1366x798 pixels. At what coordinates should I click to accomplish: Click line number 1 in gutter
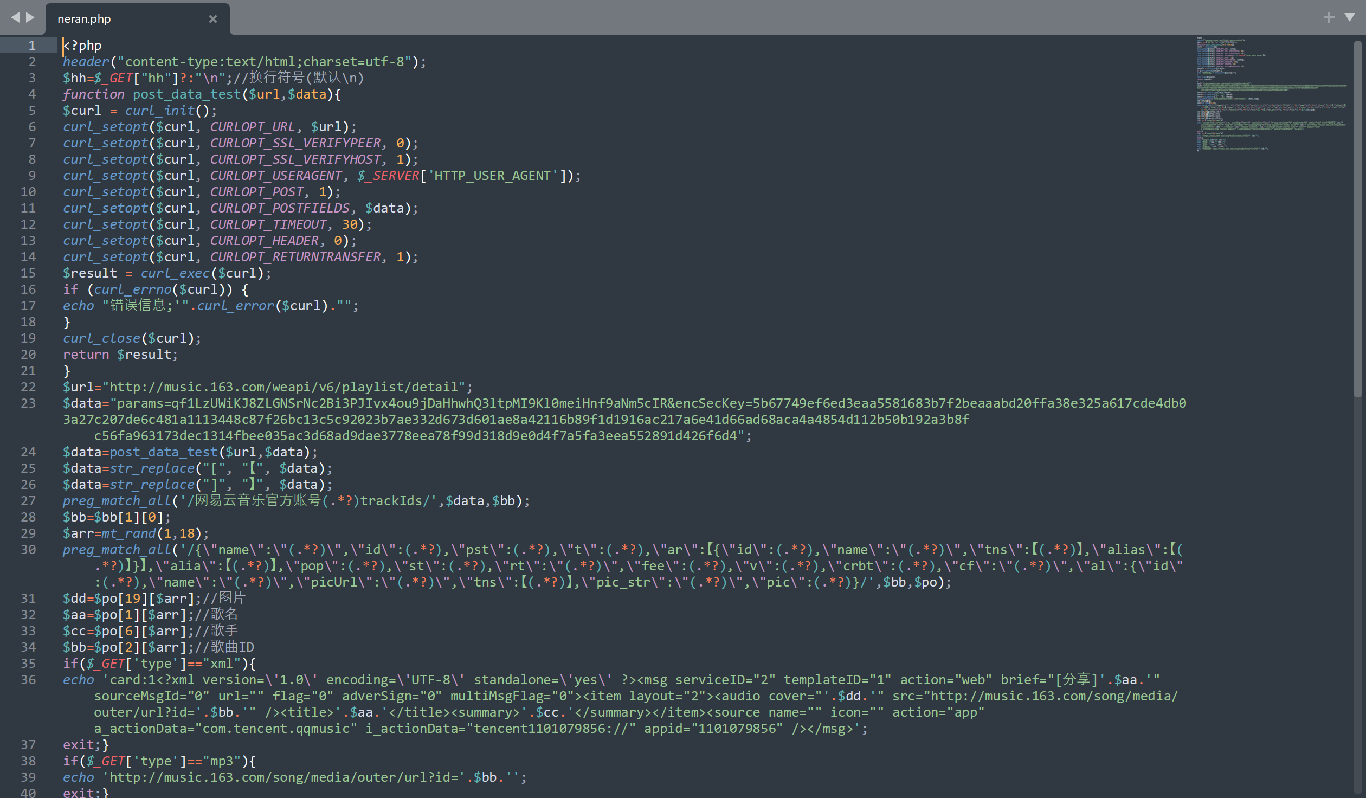(x=32, y=46)
